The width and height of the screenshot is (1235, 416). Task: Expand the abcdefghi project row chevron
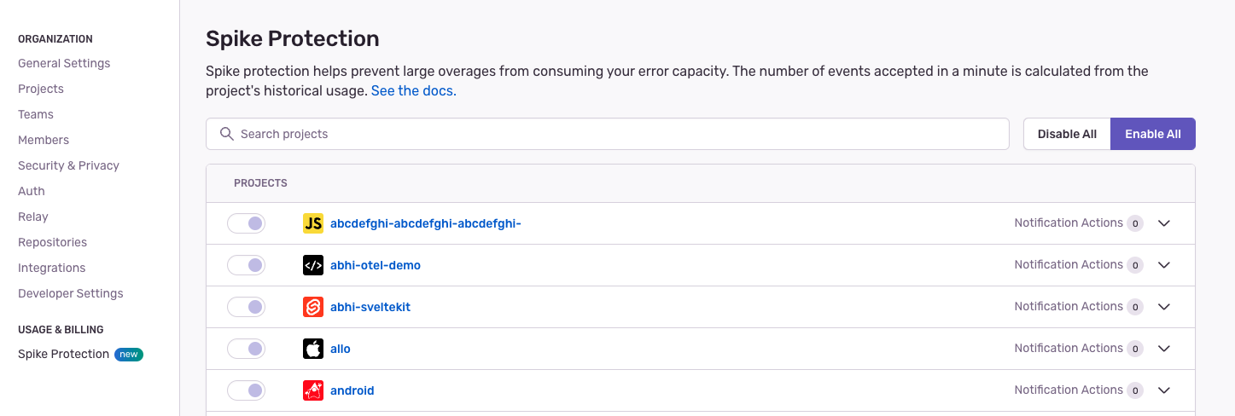[1163, 223]
